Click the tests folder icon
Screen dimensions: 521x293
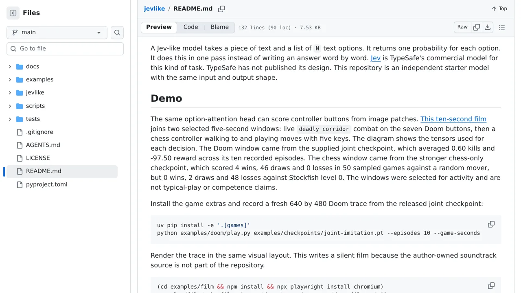click(x=20, y=119)
